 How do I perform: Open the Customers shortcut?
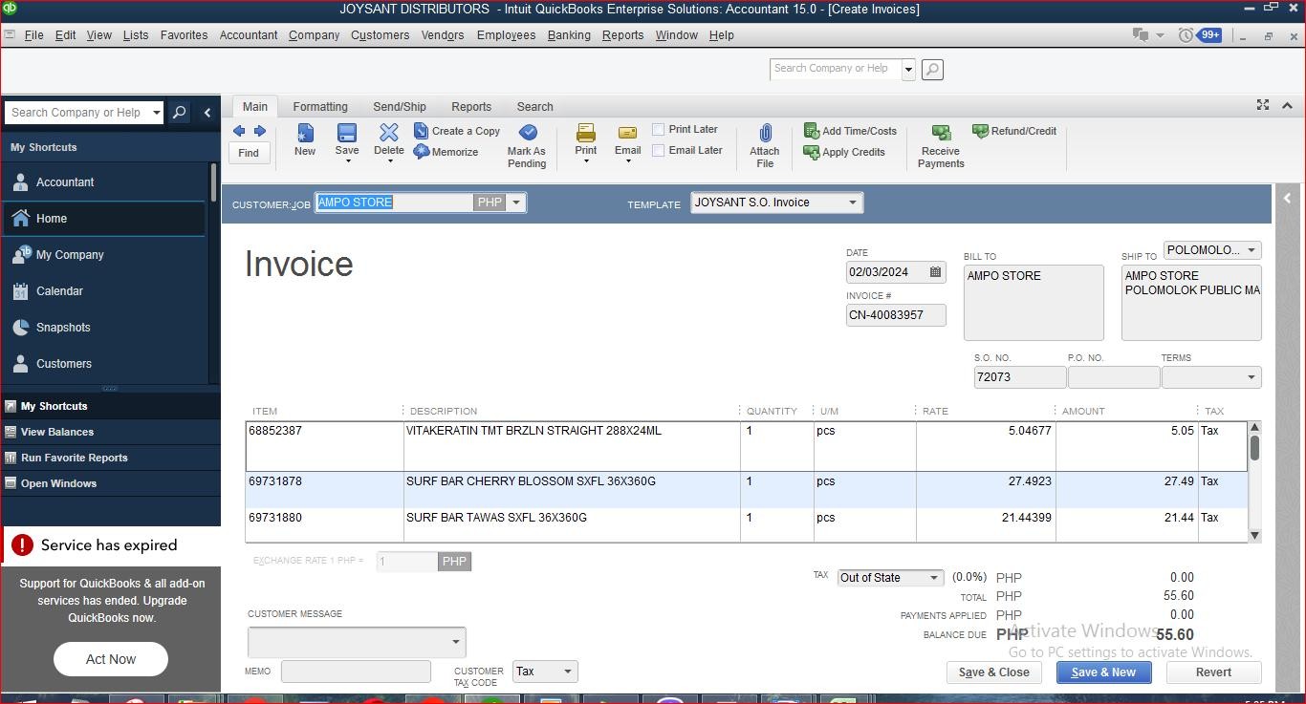coord(104,364)
